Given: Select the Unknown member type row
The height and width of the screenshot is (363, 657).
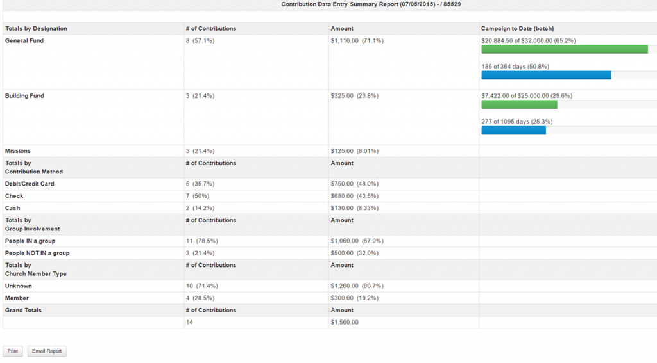Looking at the screenshot, I should point(19,286).
